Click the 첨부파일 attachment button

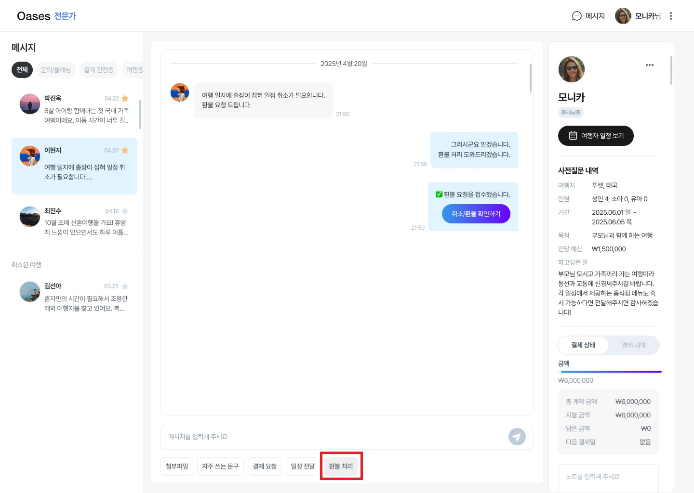(177, 466)
